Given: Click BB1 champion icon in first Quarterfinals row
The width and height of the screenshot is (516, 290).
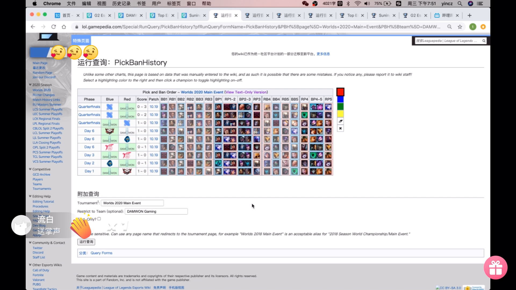Looking at the screenshot, I should click(x=164, y=107).
